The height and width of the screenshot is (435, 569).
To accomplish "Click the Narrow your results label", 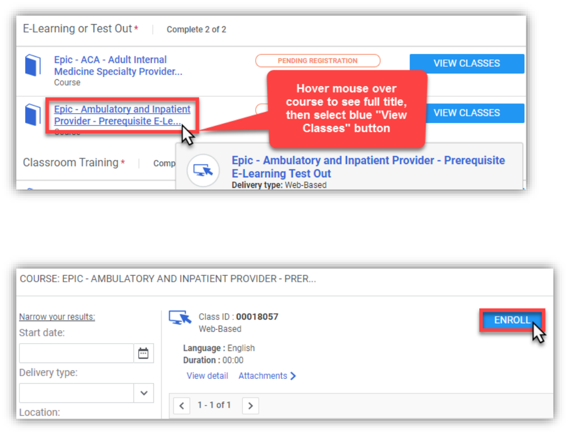I will click(x=57, y=317).
